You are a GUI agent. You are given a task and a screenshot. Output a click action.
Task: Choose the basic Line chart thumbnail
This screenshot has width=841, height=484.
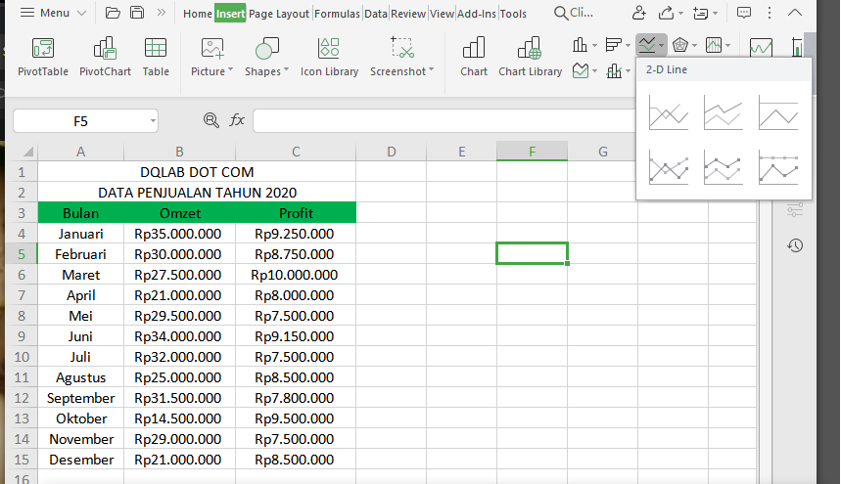(669, 115)
